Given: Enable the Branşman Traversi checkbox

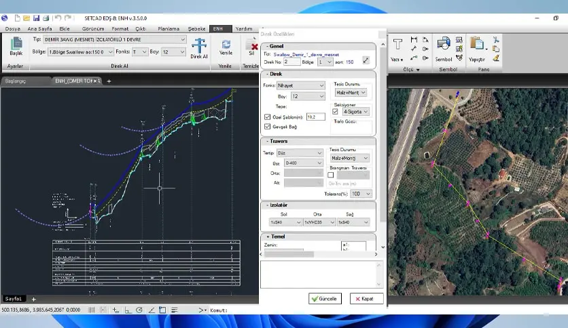Looking at the screenshot, I should point(331,175).
